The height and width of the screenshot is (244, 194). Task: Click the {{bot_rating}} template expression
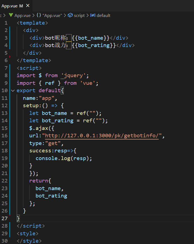94,45
